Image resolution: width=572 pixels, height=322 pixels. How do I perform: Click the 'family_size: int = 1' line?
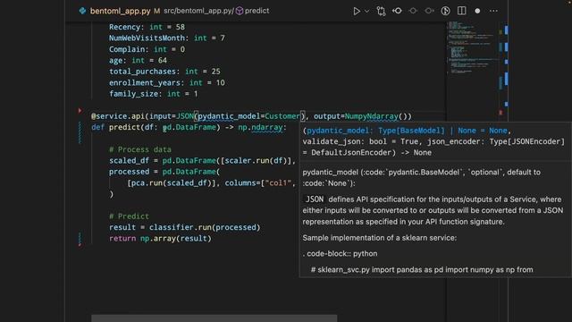coord(153,94)
